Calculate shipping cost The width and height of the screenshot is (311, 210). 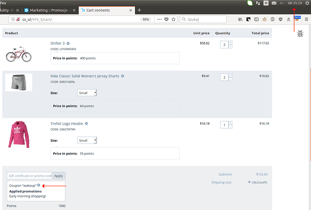pyautogui.click(x=257, y=182)
